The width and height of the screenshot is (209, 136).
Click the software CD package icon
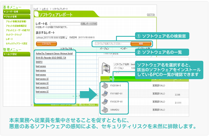click(106, 66)
